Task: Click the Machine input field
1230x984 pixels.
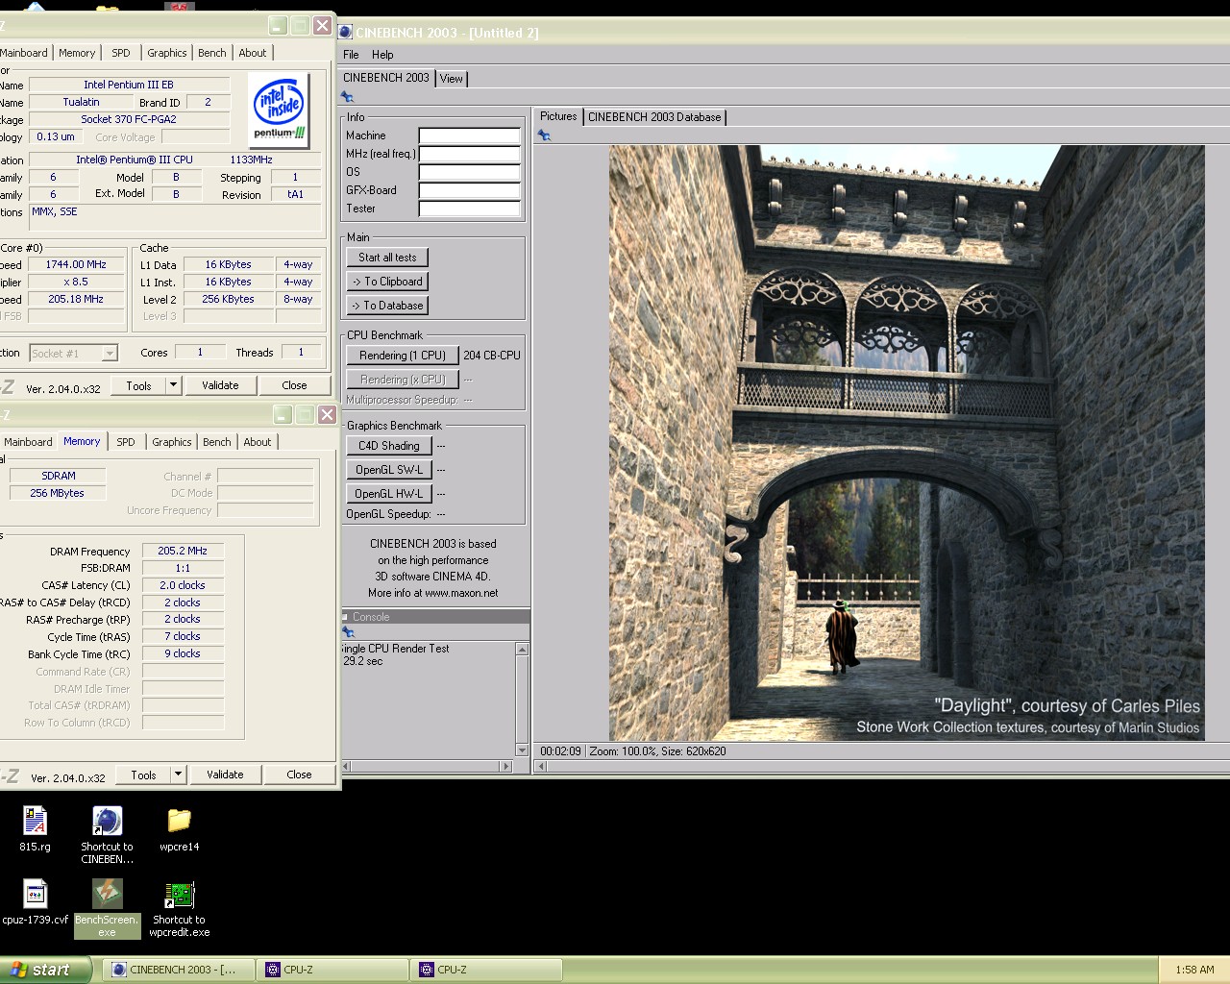Action: (469, 135)
